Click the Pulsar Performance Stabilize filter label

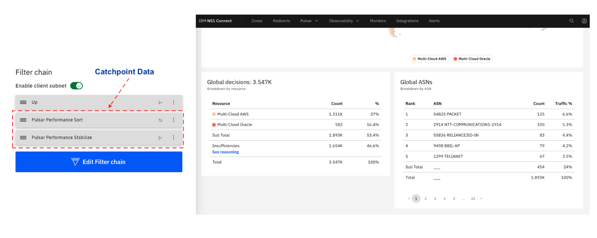coord(62,138)
